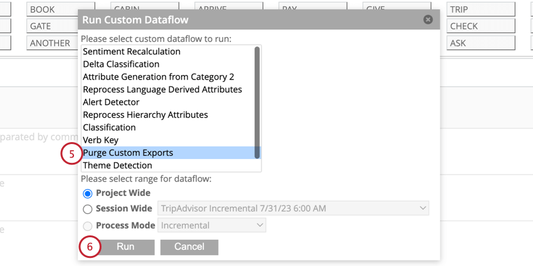Select Purge Custom Exports dataflow
This screenshot has width=533, height=266.
(128, 153)
